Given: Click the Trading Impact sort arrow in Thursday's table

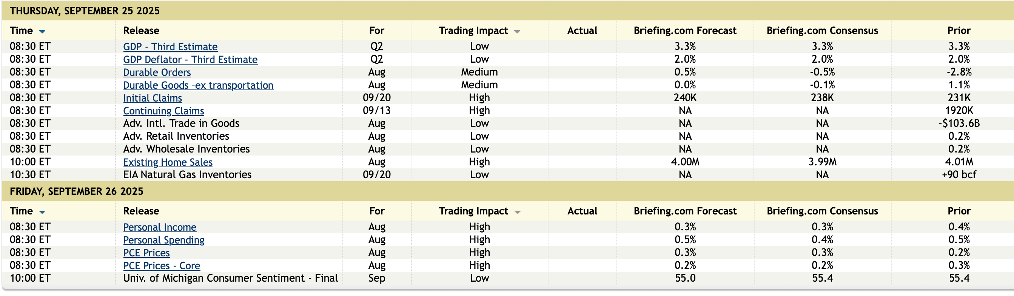Looking at the screenshot, I should pos(517,31).
